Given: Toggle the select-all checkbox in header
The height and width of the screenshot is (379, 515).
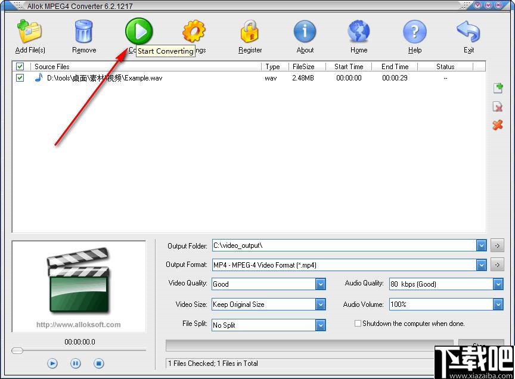Looking at the screenshot, I should 20,66.
